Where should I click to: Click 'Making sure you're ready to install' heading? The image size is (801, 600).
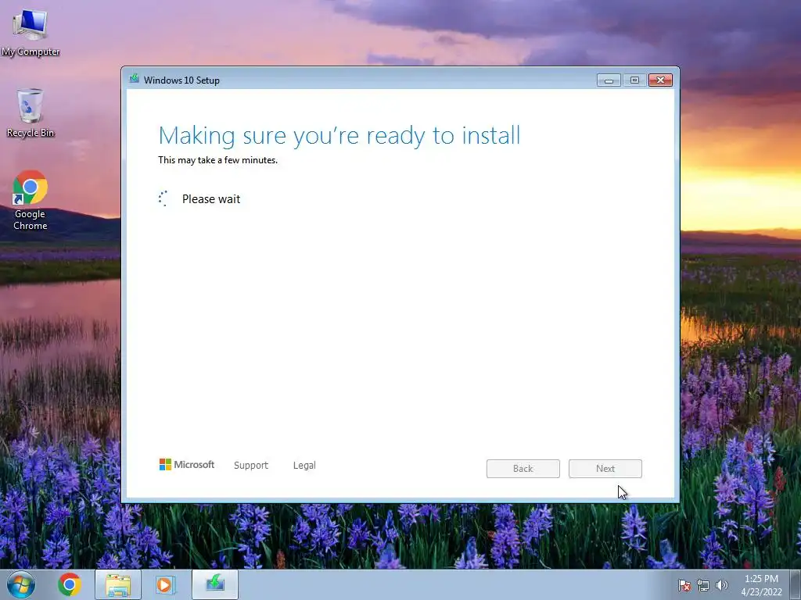pos(339,136)
